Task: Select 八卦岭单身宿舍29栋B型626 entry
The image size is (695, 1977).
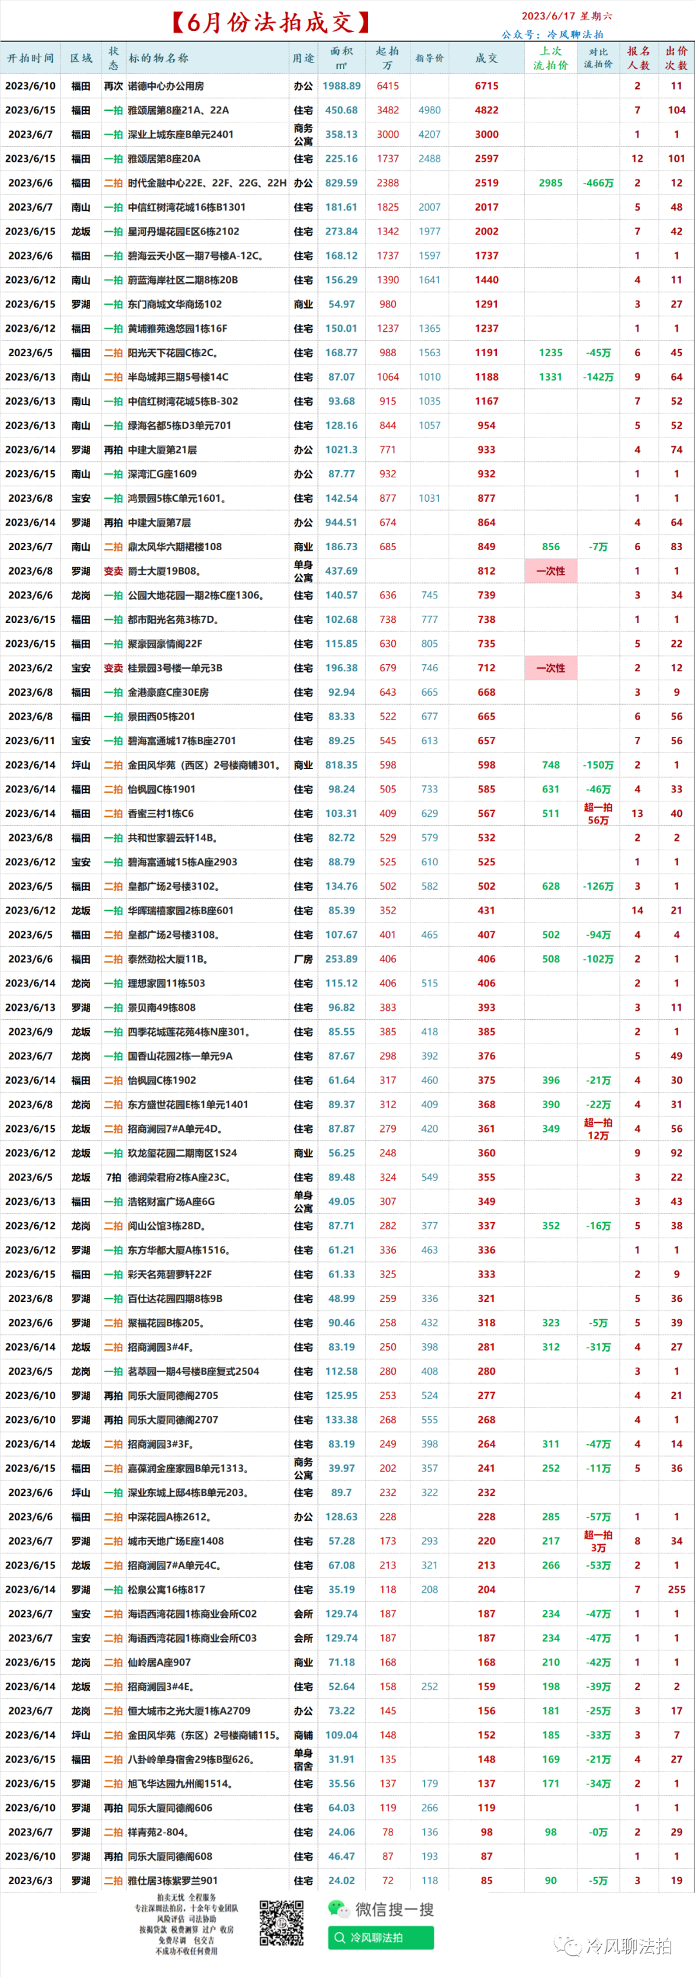Action: [x=190, y=1759]
